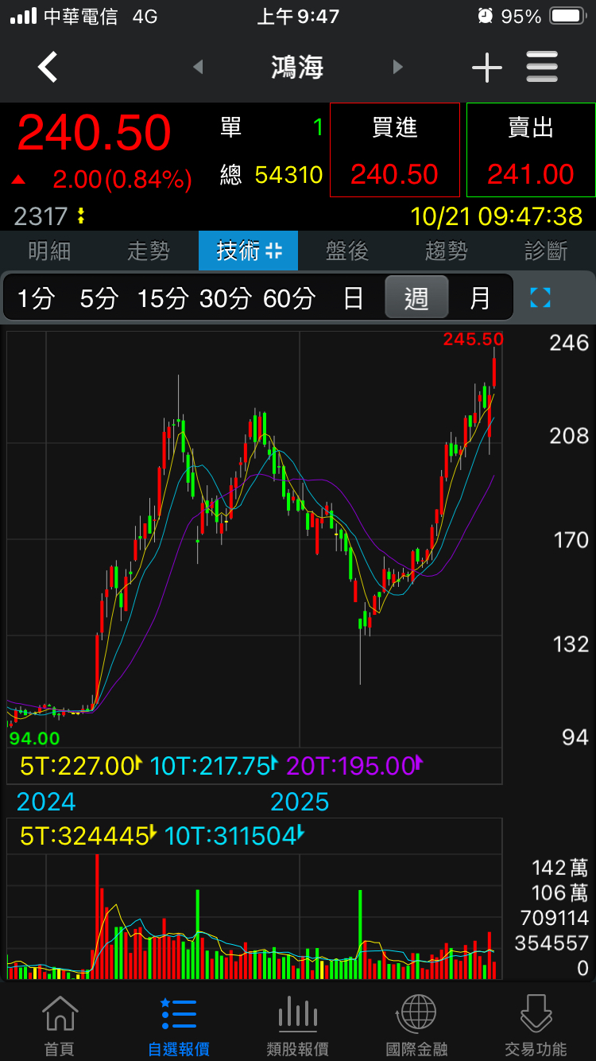Tap the current price 240.50
Screen dimensions: 596x1061
tap(94, 133)
